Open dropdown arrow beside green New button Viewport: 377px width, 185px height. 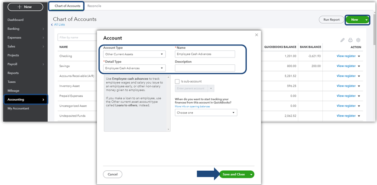(366, 20)
